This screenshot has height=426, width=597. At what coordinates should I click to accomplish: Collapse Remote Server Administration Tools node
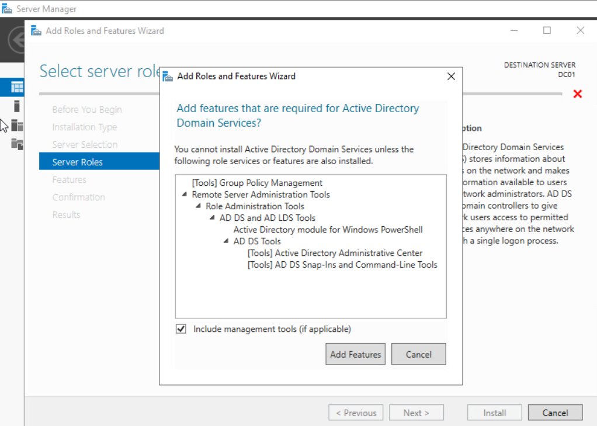point(184,195)
